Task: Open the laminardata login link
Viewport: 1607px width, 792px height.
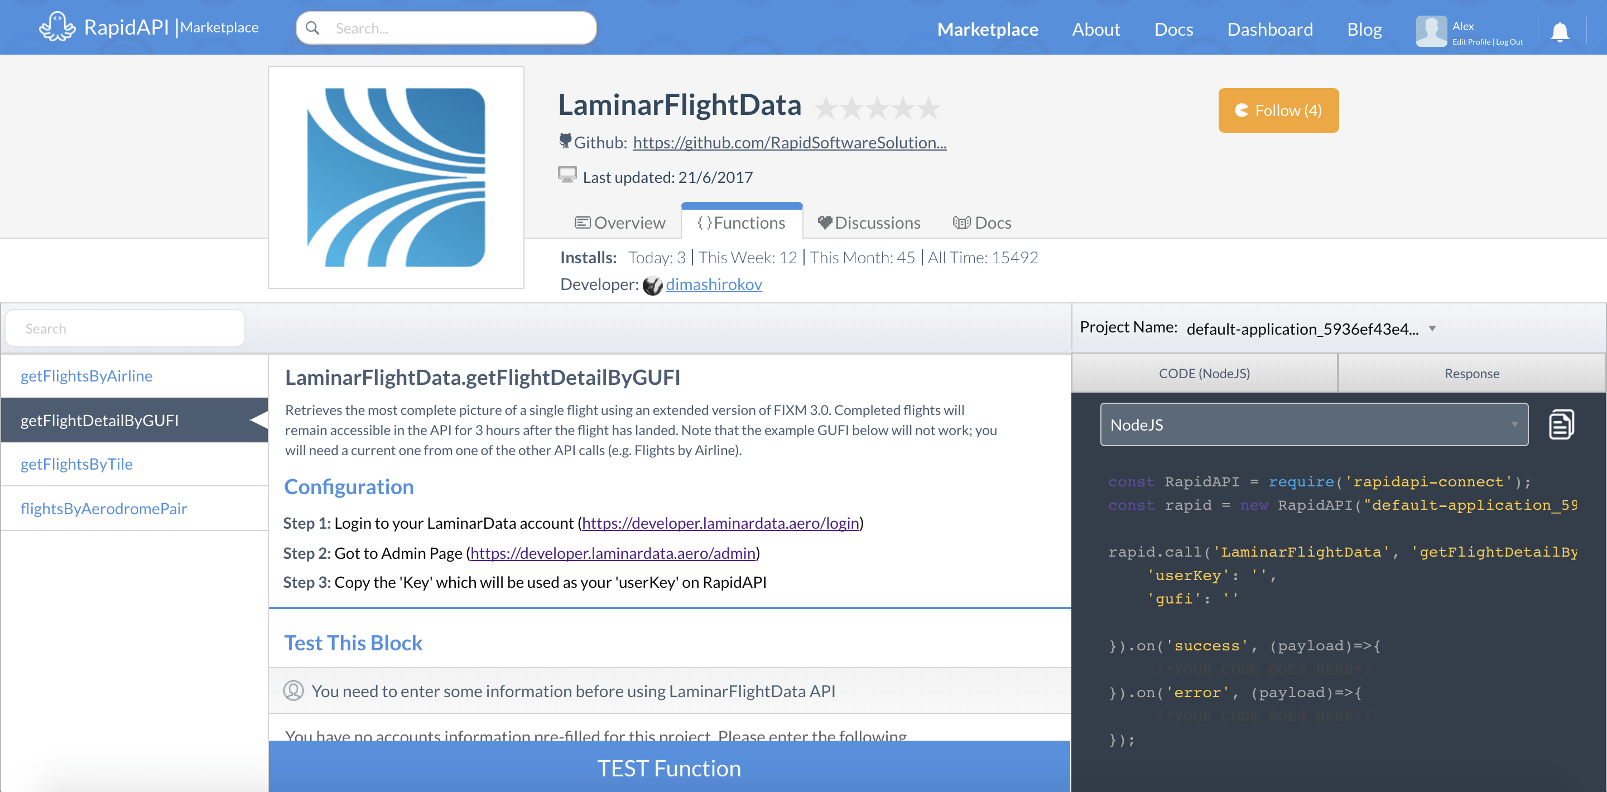Action: point(720,523)
